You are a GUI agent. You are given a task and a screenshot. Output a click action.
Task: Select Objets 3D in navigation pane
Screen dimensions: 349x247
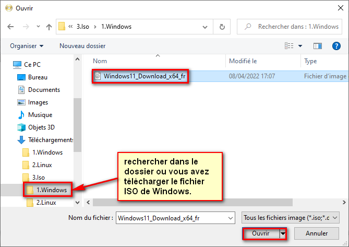tap(41, 127)
